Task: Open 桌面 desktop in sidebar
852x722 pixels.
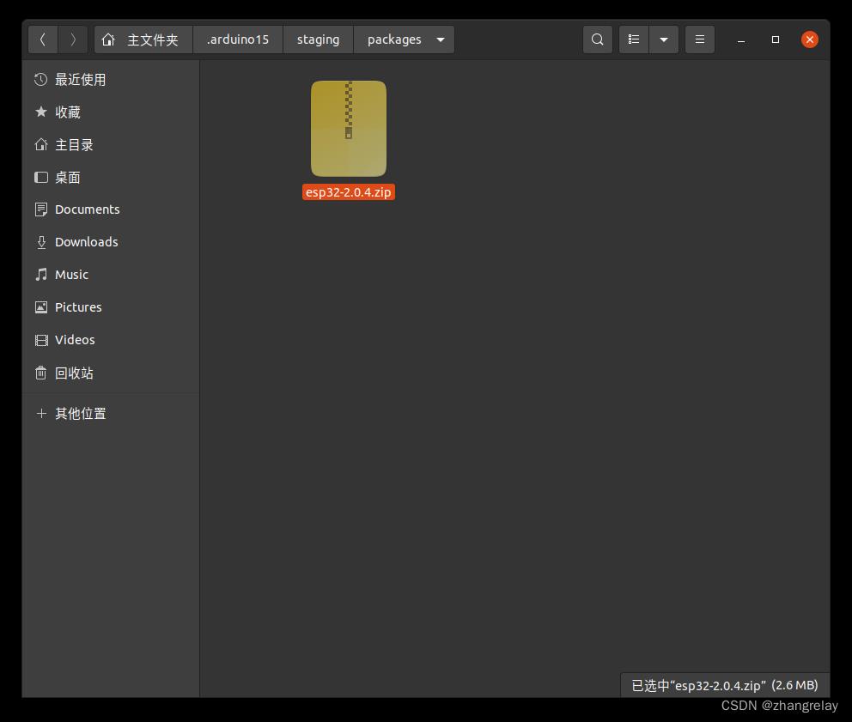Action: click(x=111, y=177)
